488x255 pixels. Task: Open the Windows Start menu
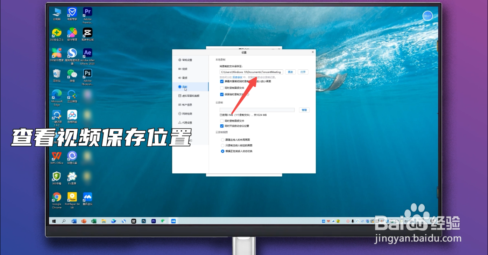[x=54, y=221]
